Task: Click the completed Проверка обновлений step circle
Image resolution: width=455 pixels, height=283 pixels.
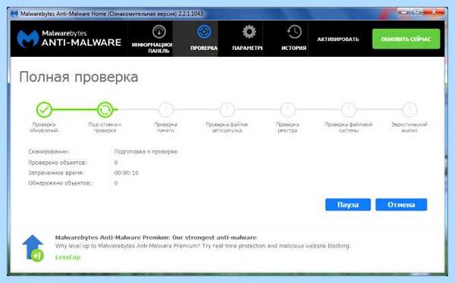Action: (44, 110)
